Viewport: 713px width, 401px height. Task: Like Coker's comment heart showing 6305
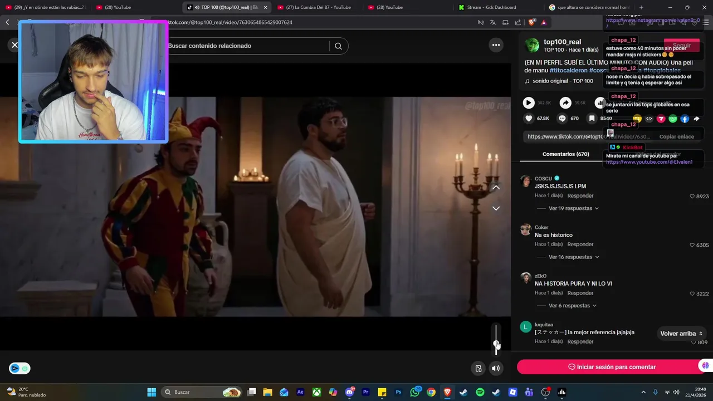[x=692, y=245]
